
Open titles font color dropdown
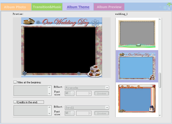point(90,94)
